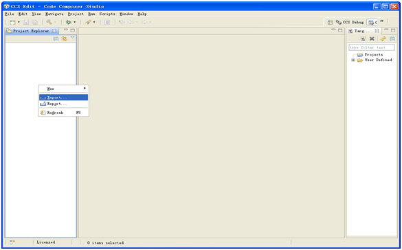Minimize the Code Composer Studio window
This screenshot has height=250, width=402.
(x=377, y=6)
